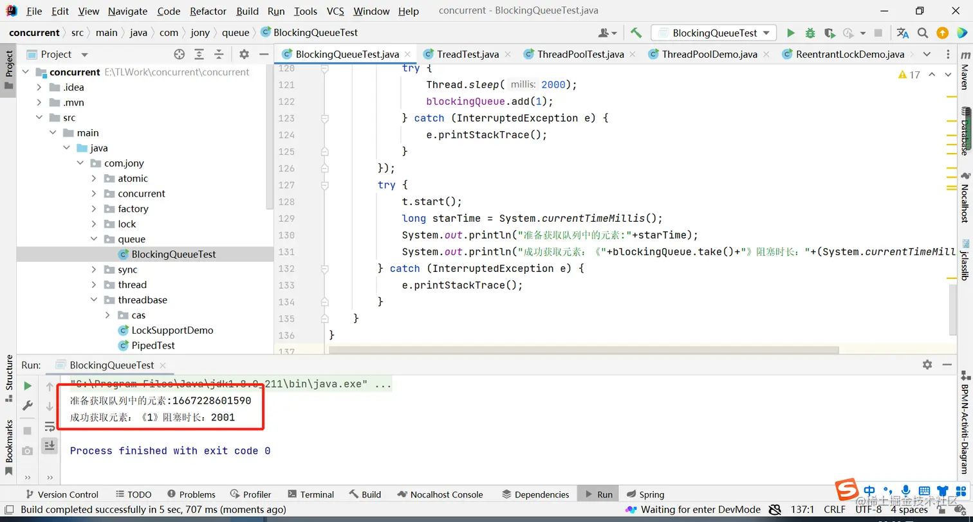973x522 pixels.
Task: Switch to ThreadPoolDemo.java tab
Action: 710,54
